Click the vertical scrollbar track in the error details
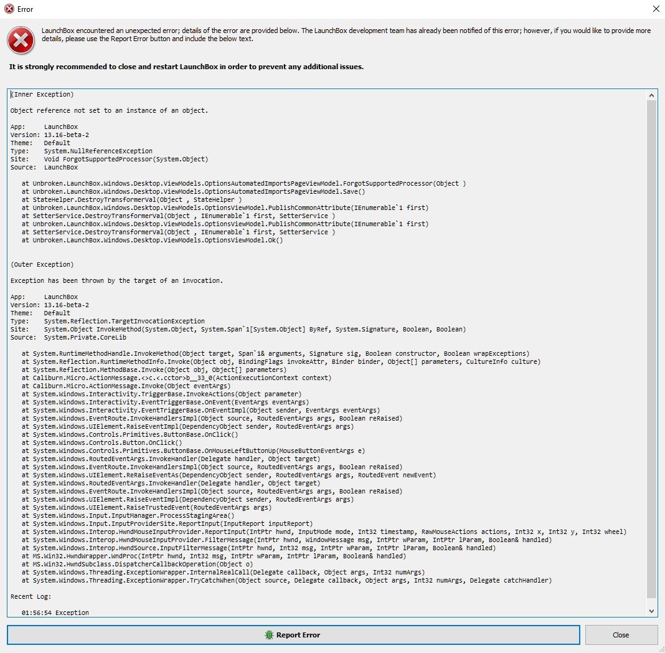665x653 pixels. click(651, 350)
